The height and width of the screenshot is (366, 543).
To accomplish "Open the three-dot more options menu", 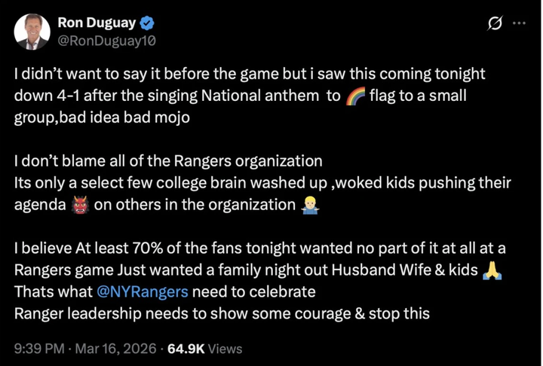I will 519,23.
